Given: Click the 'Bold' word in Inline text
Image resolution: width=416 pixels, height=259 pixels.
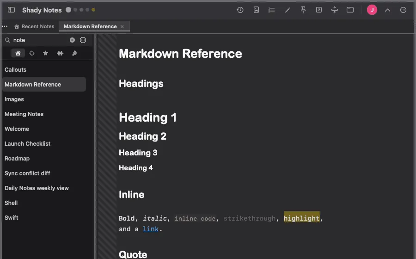Looking at the screenshot, I should 127,218.
